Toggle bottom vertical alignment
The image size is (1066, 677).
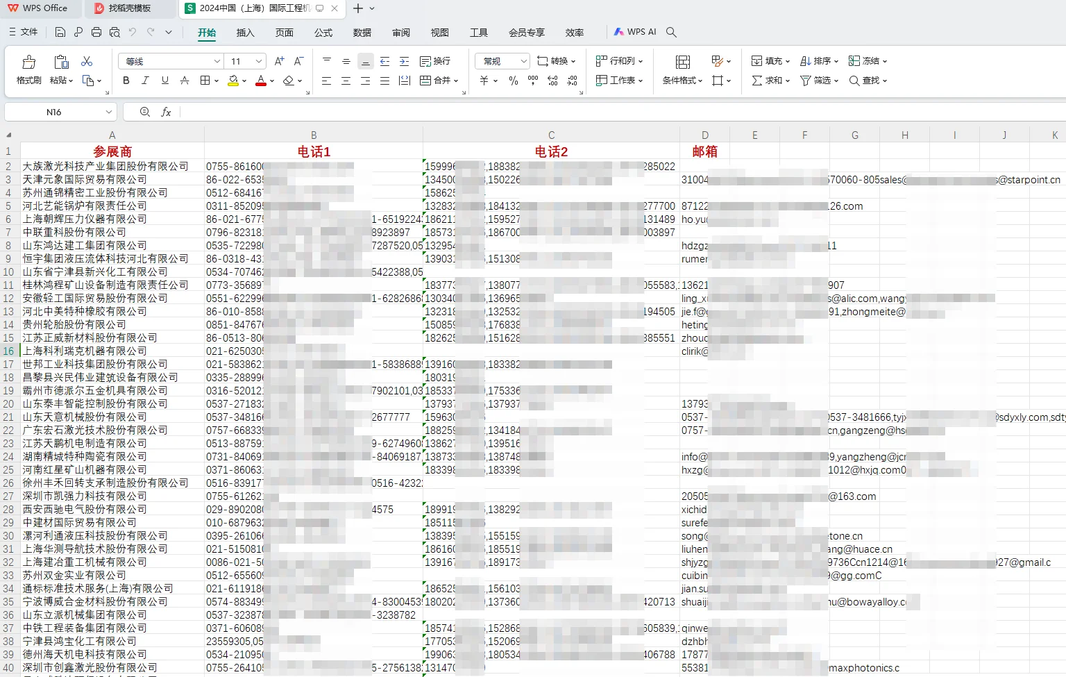366,61
